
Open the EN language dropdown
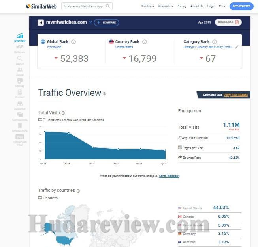[x=222, y=6]
